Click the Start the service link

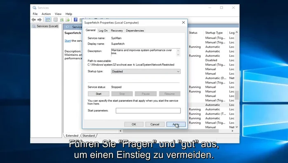click(x=68, y=41)
